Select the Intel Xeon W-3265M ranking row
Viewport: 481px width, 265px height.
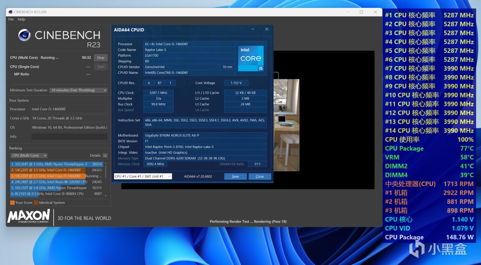click(x=56, y=182)
